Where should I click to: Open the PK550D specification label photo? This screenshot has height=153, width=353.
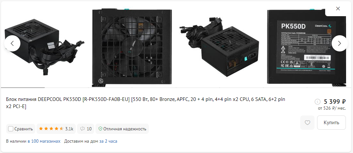(x=307, y=47)
